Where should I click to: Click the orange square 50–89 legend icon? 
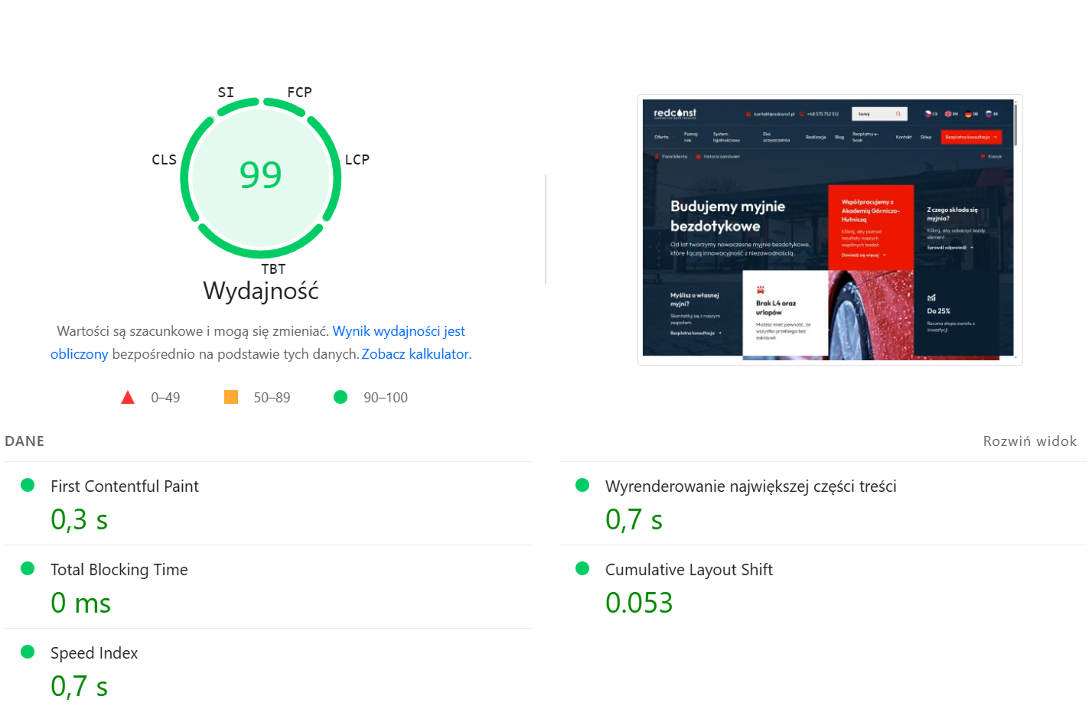(x=230, y=397)
